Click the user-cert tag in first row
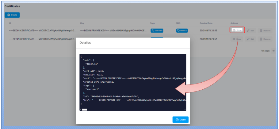Viewport: 279px width, 129px height. pos(157,30)
